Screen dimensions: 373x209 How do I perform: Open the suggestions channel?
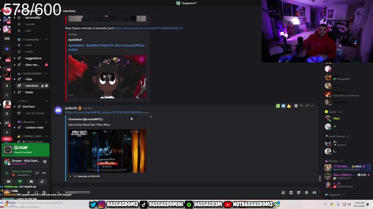coord(33,58)
